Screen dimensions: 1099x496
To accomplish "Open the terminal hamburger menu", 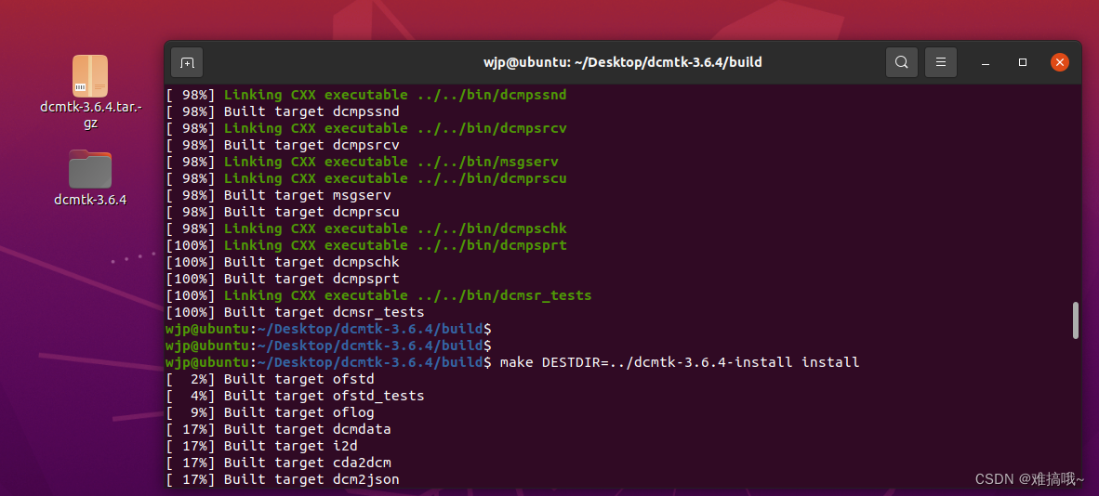I will [941, 62].
